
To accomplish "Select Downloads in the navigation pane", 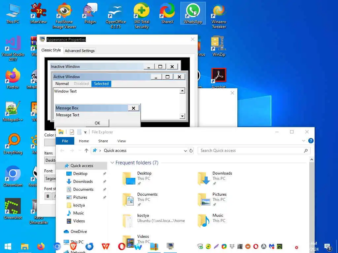I will tap(83, 182).
